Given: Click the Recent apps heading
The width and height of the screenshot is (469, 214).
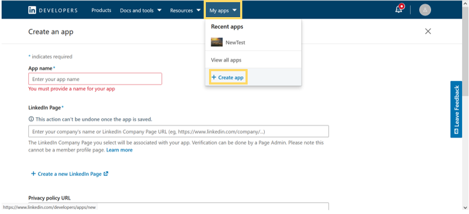Looking at the screenshot, I should click(227, 27).
